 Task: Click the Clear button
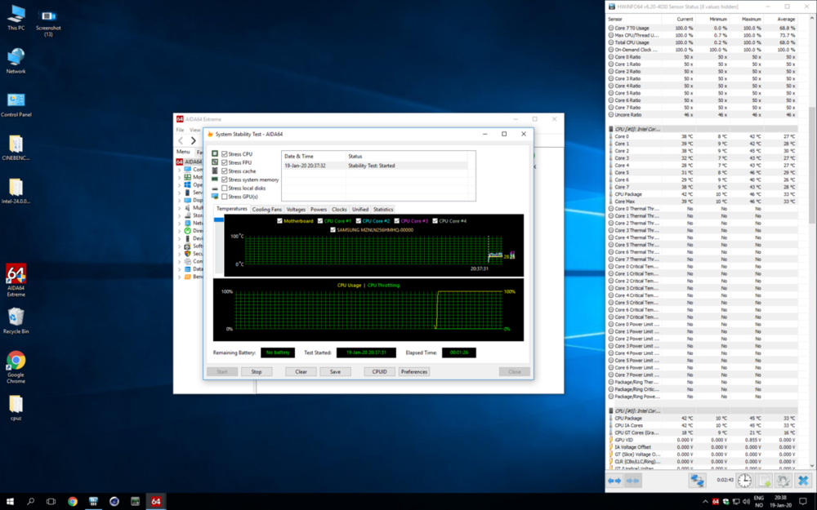[301, 371]
